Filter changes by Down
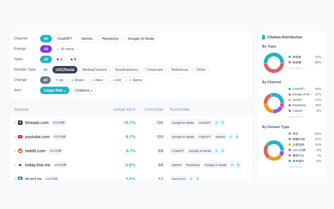The image size is (334, 209). point(78,80)
